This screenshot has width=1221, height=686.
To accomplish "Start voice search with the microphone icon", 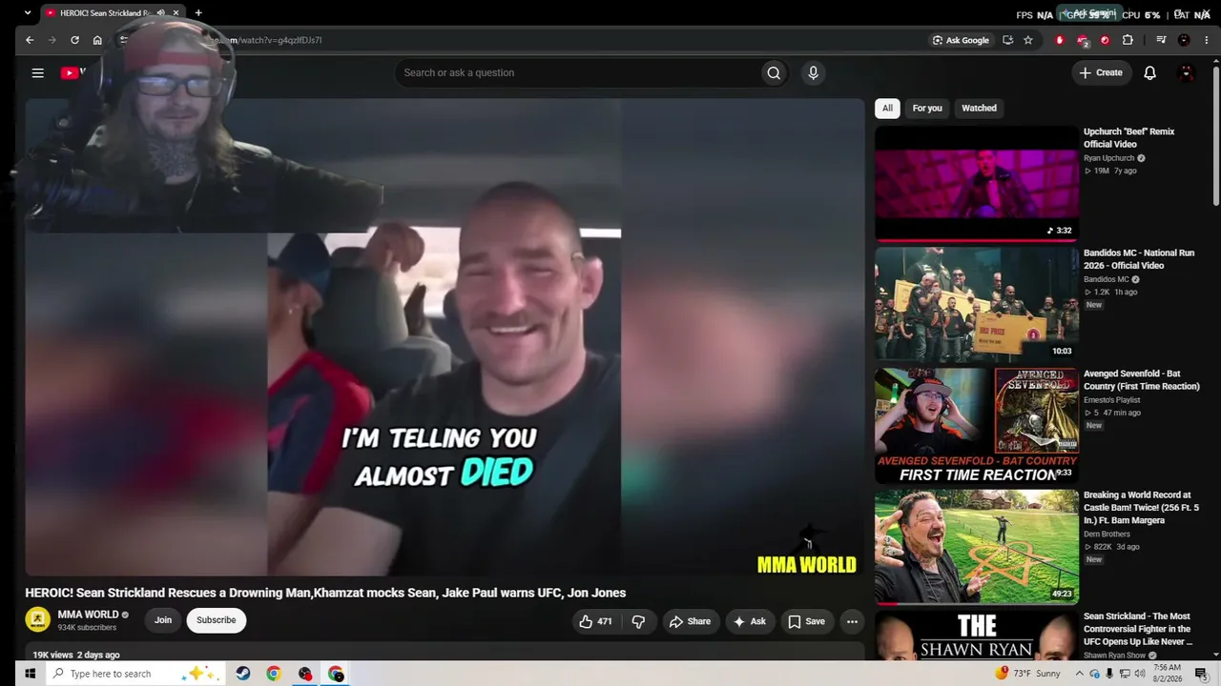I will tap(813, 72).
